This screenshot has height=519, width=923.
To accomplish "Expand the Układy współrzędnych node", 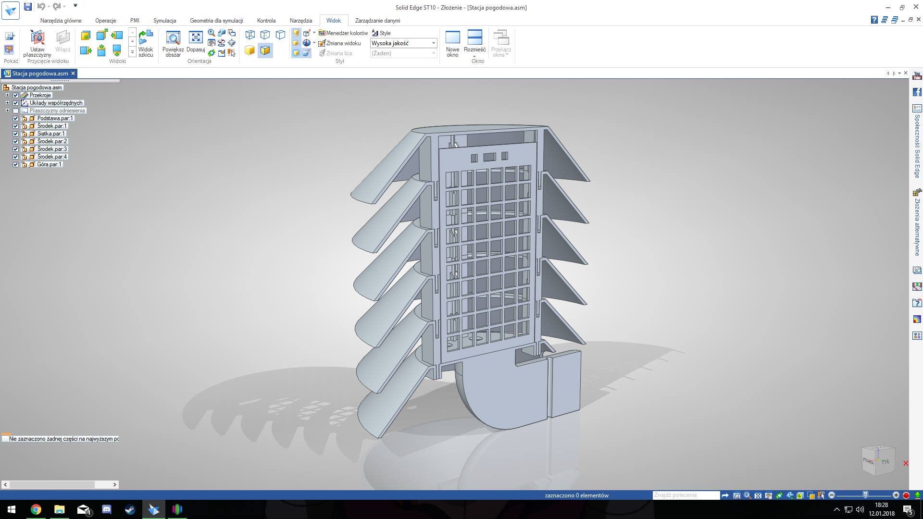I will [7, 103].
